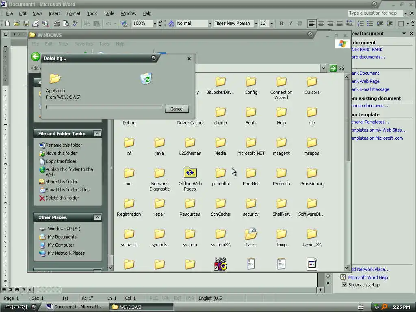Open the Format menu in Word
This screenshot has height=312, width=416.
coord(74,13)
